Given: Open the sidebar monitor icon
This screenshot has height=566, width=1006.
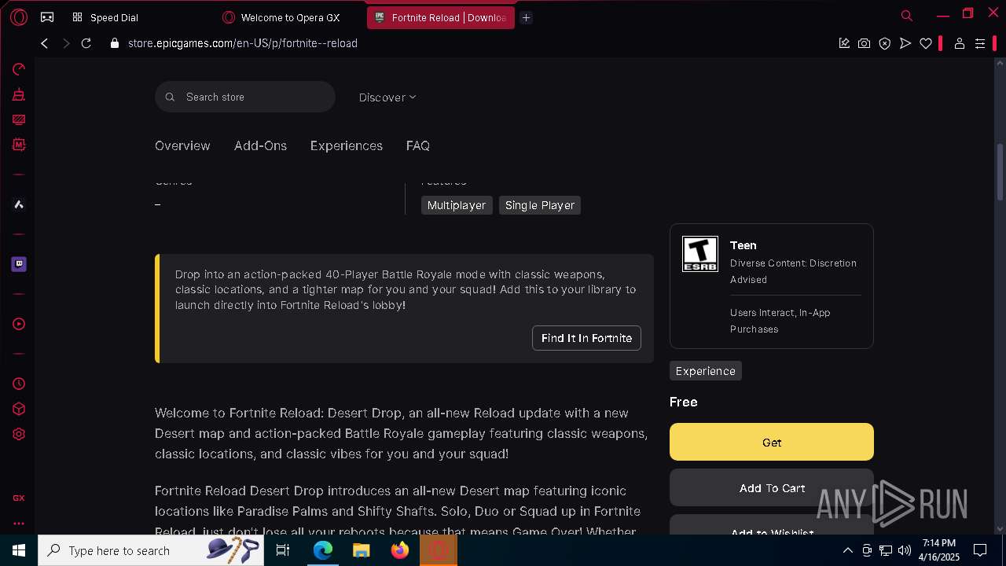Looking at the screenshot, I should point(19,119).
